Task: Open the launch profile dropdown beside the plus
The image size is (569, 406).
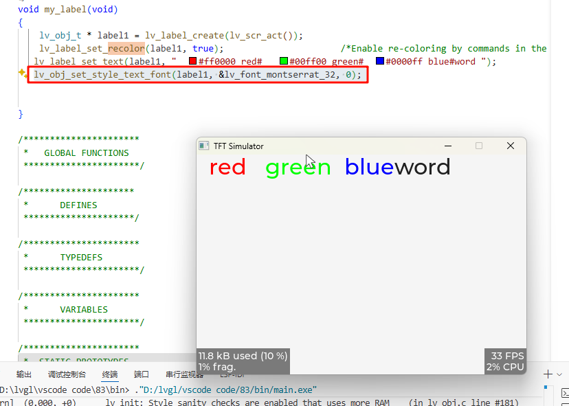Action: tap(560, 374)
